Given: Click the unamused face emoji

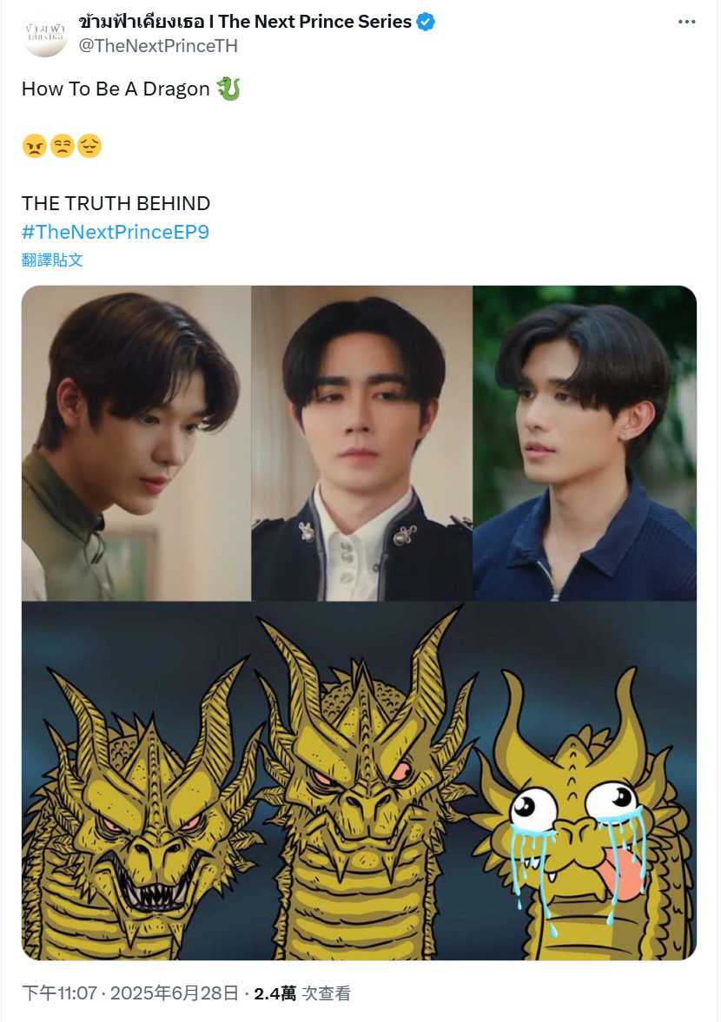Looking at the screenshot, I should 62,146.
